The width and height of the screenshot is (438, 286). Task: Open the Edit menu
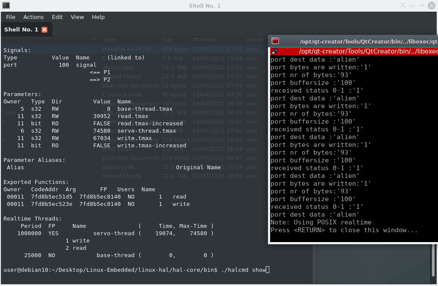click(57, 17)
